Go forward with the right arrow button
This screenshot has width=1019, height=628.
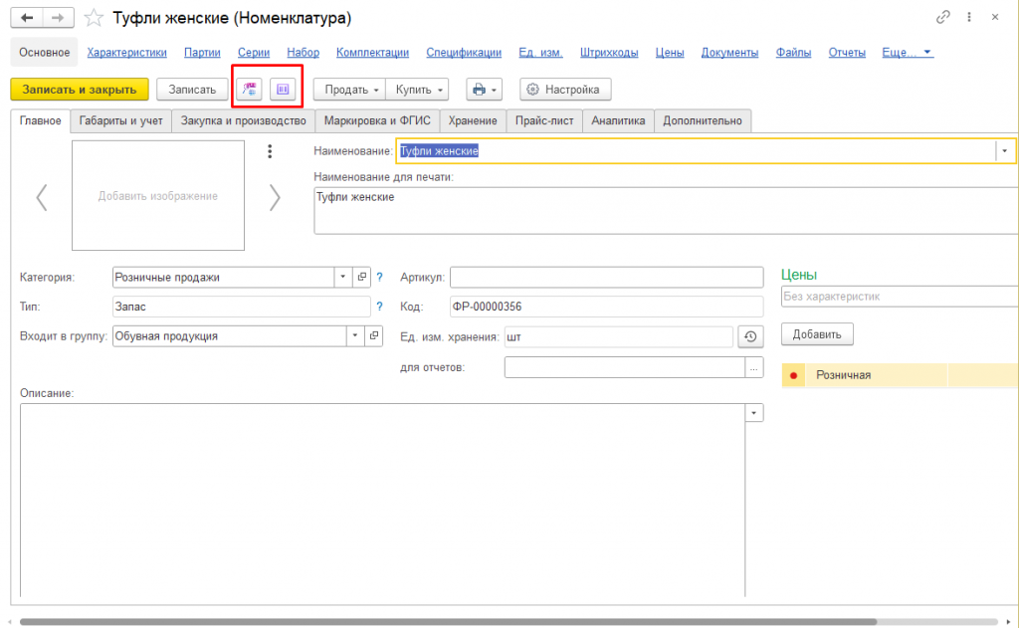[58, 18]
